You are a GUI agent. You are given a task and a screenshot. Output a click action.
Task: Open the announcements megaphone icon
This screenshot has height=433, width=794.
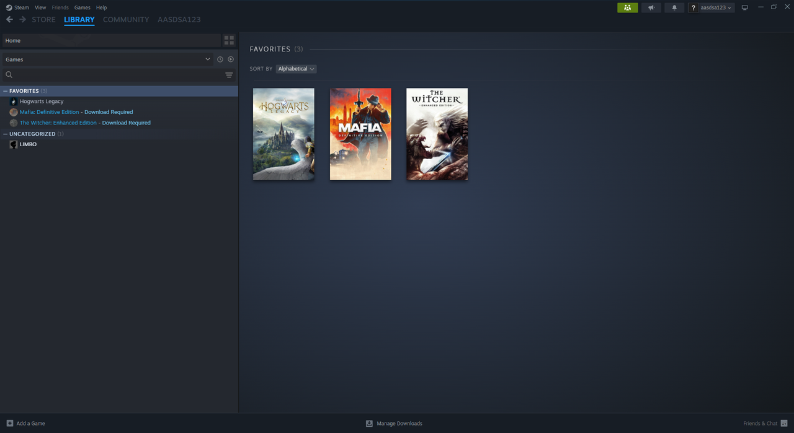click(x=651, y=7)
